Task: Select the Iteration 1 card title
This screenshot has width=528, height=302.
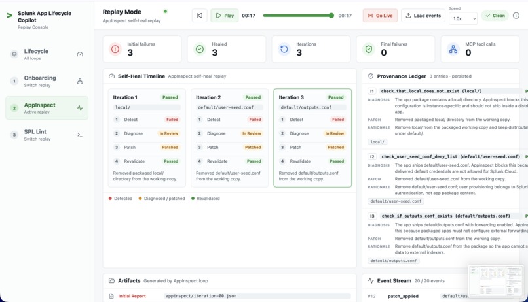Action: (x=125, y=97)
